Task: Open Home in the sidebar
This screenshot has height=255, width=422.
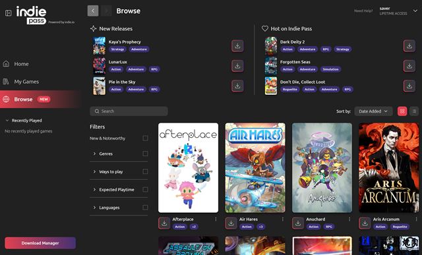Action: click(40, 64)
